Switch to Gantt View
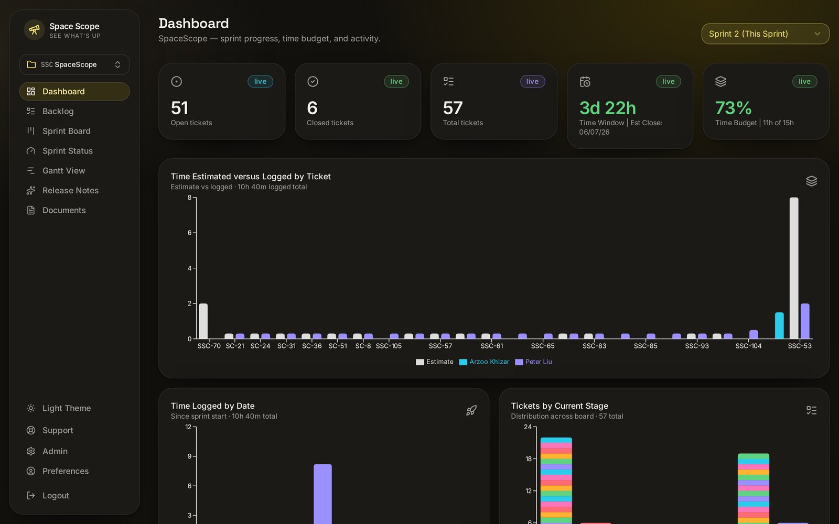839x524 pixels. pyautogui.click(x=74, y=171)
